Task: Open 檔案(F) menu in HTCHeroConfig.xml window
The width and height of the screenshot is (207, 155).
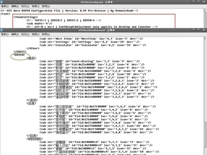Action: (x=5, y=6)
